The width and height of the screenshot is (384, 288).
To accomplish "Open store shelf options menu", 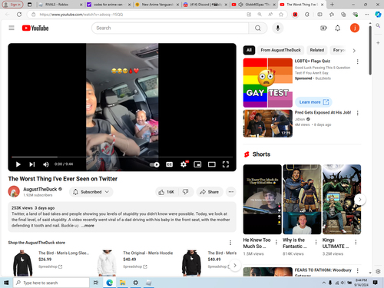I will pos(230,243).
